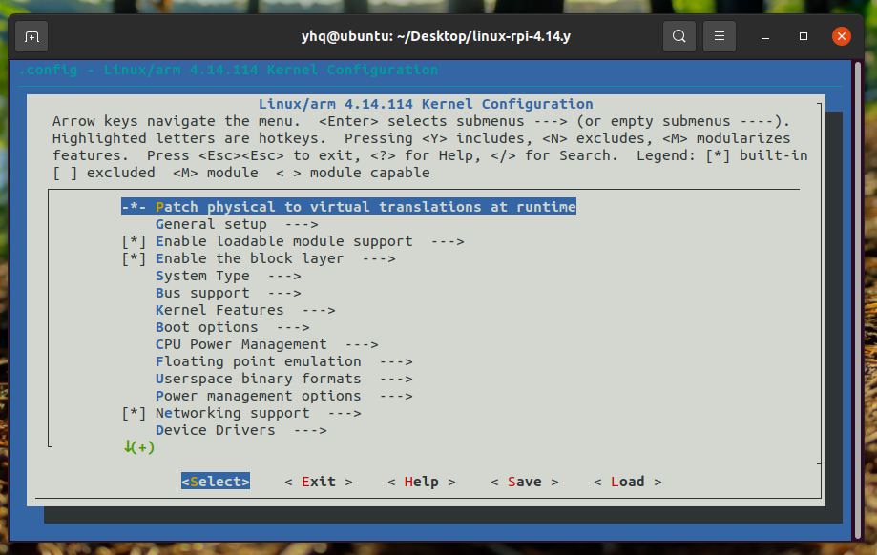
Task: Open the Boot options submenu
Action: coord(202,327)
